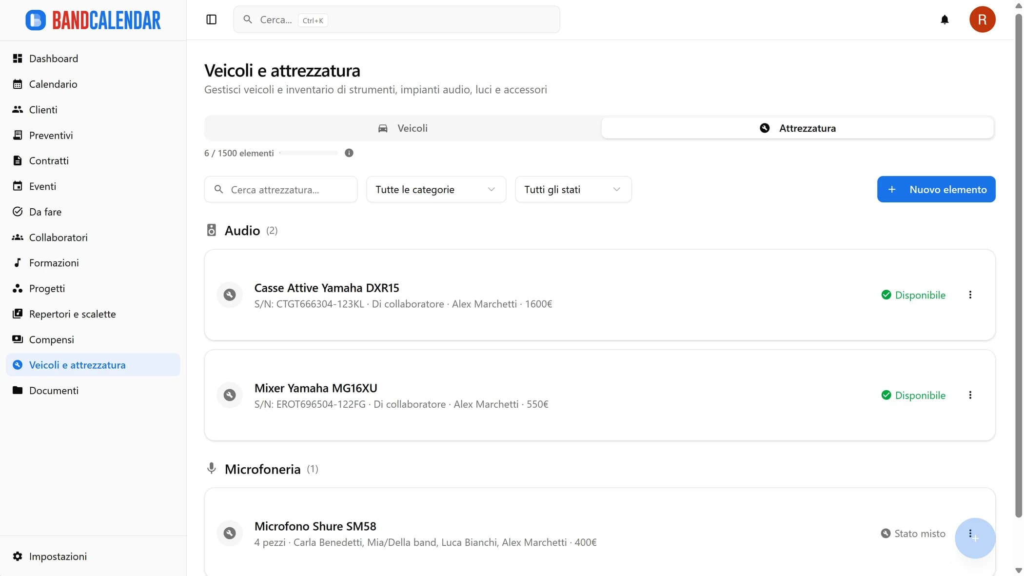Open Compensi in the sidebar
1024x576 pixels.
coord(51,339)
